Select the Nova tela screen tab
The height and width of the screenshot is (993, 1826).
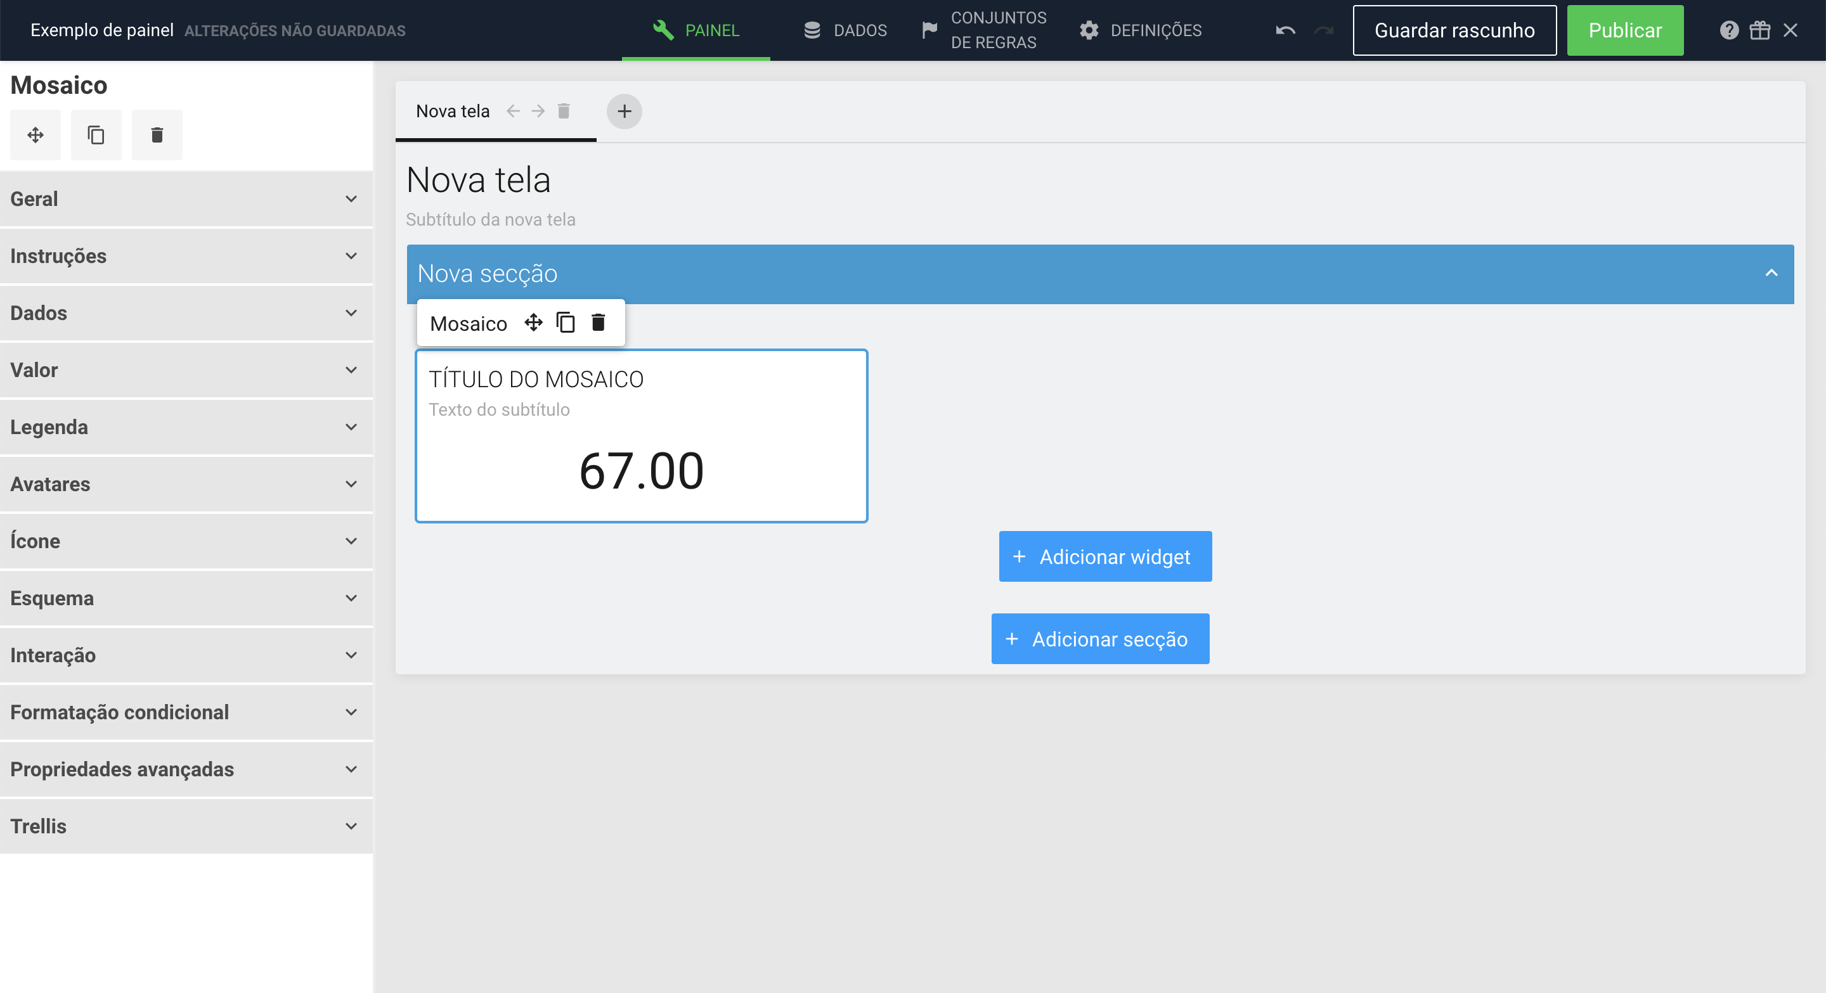453,111
